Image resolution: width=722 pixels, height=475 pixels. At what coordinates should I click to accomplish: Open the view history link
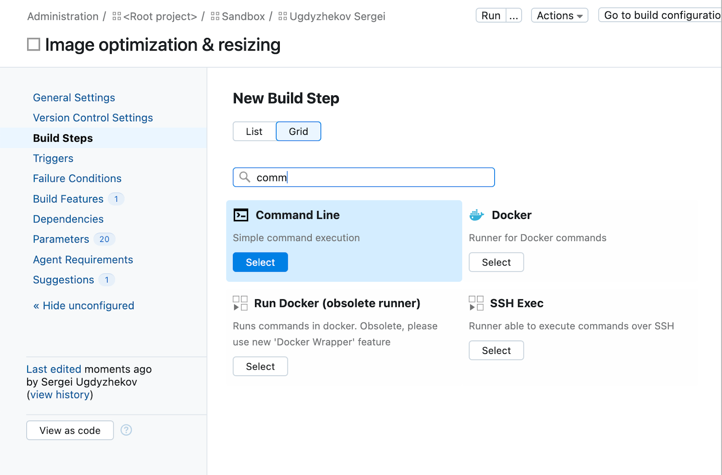(x=60, y=395)
